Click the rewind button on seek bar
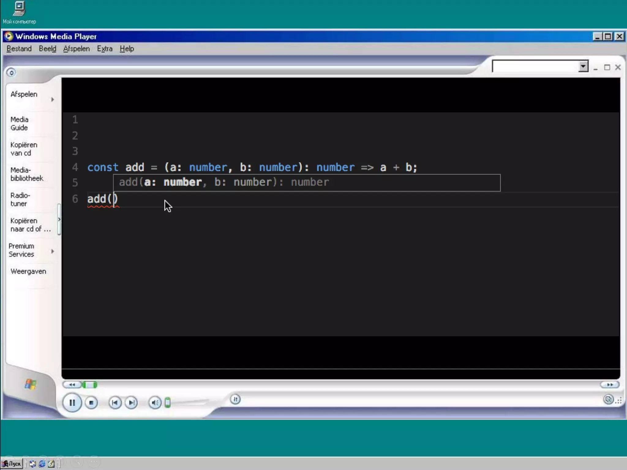This screenshot has width=627, height=470. (x=72, y=385)
